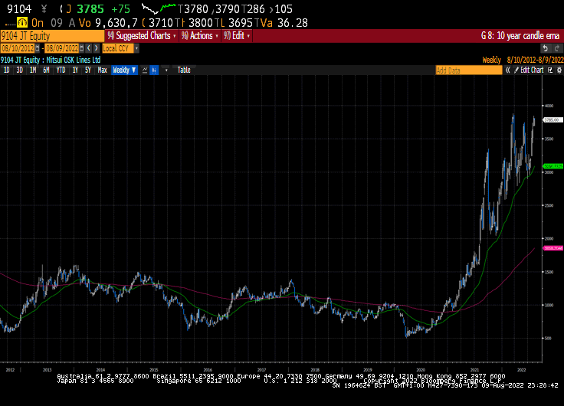Click the 2500 price axis label

pos(549,205)
